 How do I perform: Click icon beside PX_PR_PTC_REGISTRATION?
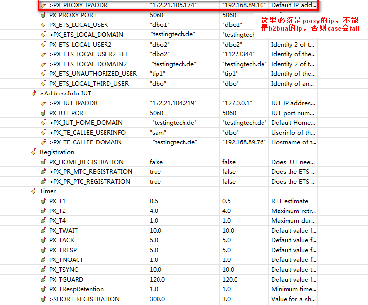[43, 182]
